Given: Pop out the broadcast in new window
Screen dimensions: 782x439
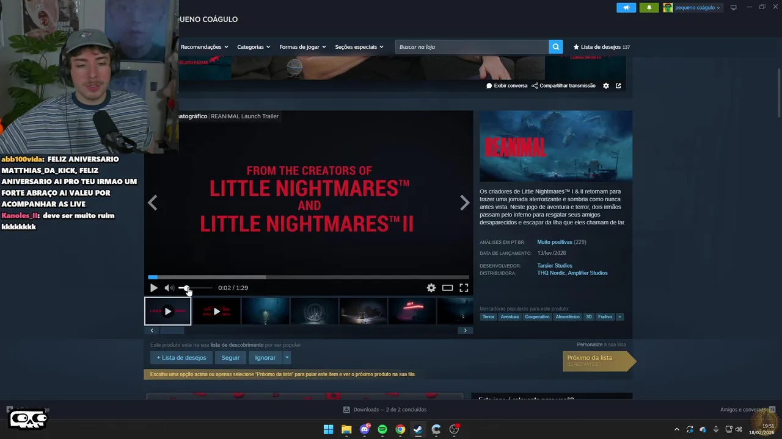Looking at the screenshot, I should [618, 86].
